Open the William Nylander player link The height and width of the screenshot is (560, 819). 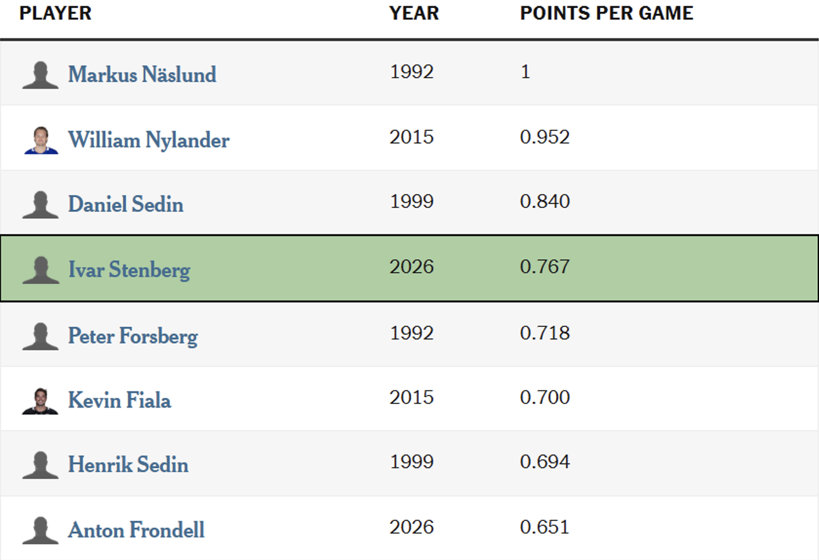pyautogui.click(x=149, y=140)
